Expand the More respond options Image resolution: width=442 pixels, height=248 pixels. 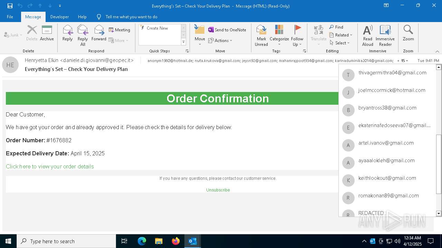click(118, 40)
